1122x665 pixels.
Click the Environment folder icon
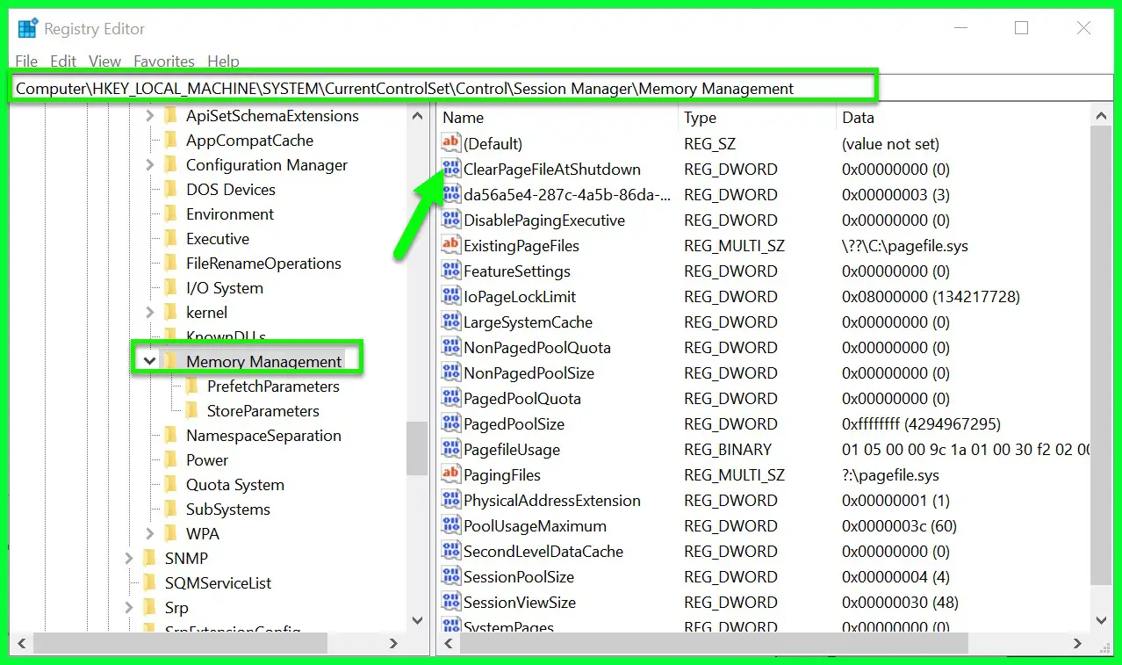(171, 214)
